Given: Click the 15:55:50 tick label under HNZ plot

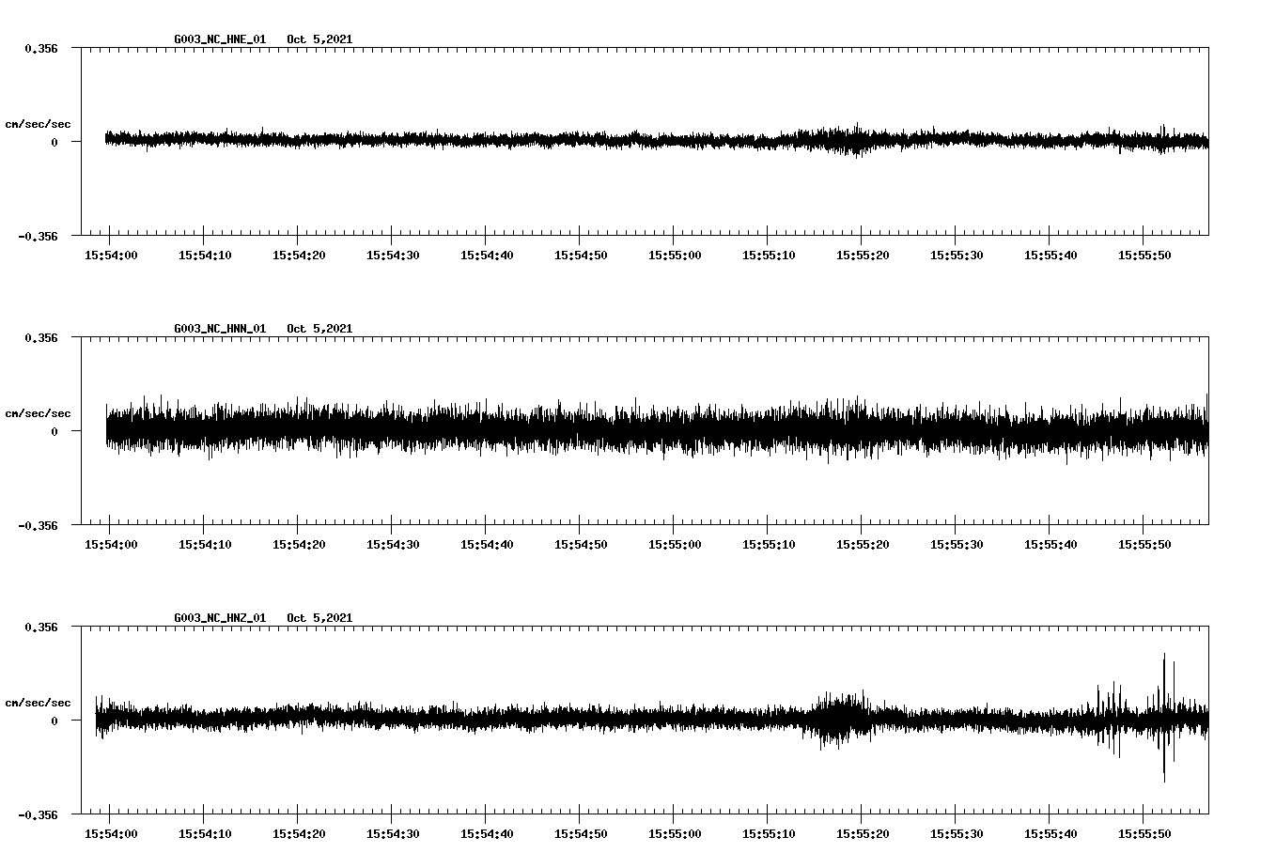Looking at the screenshot, I should [x=1144, y=834].
